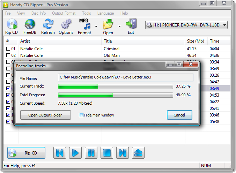Open the File menu
Viewport: 236px width, 173px height.
click(x=8, y=13)
